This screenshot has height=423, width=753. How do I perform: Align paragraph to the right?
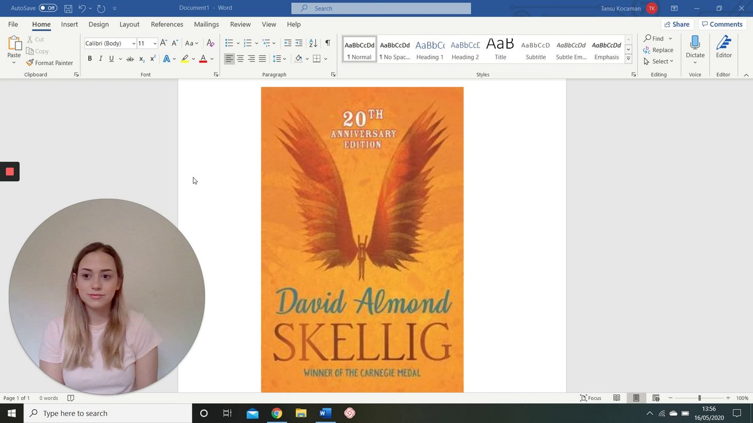click(x=251, y=59)
